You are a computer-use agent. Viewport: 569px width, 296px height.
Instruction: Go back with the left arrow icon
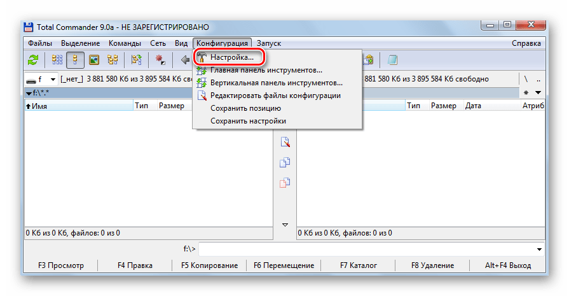pos(185,60)
